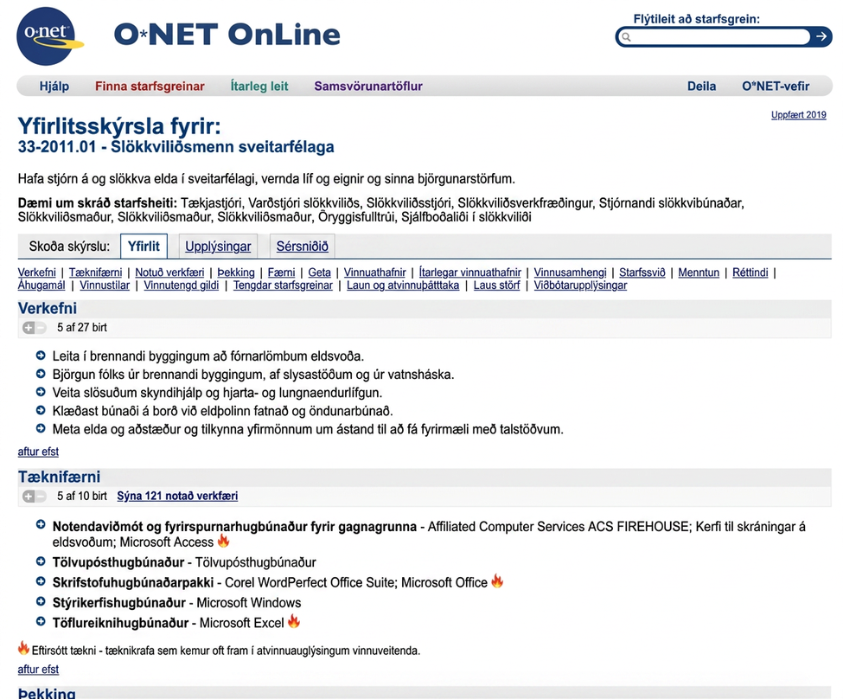Jump to Færni section link
This screenshot has height=699, width=843.
[281, 273]
